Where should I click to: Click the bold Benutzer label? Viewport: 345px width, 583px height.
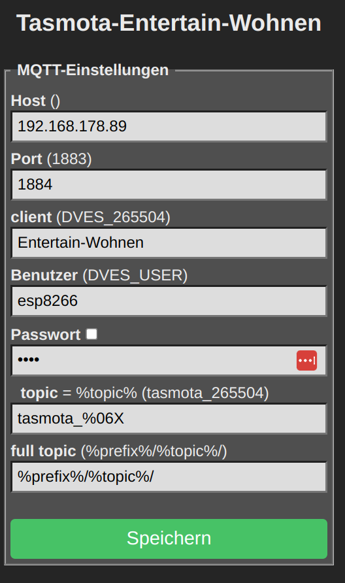tap(44, 275)
